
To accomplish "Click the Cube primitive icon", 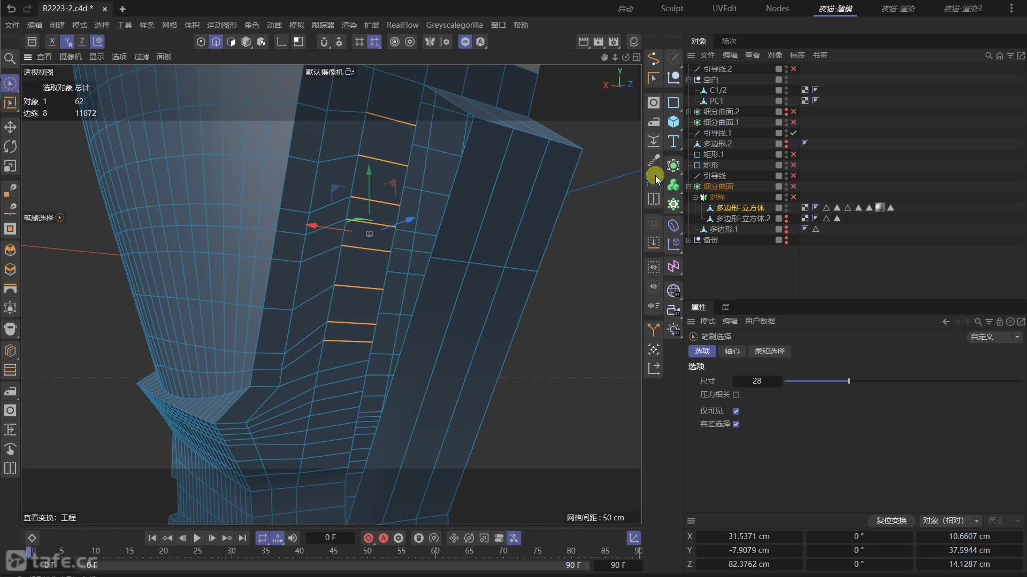I will click(x=673, y=122).
